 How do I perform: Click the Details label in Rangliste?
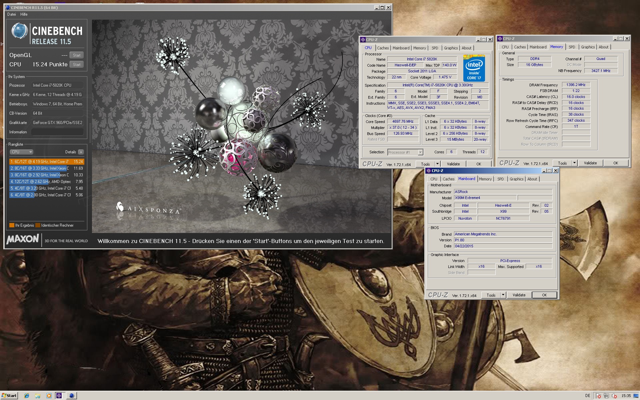click(70, 152)
